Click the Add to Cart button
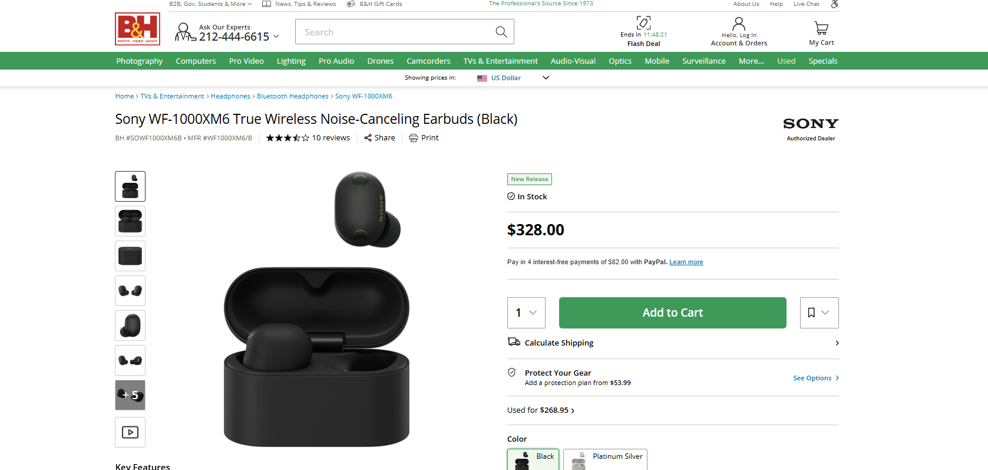Viewport: 988px width, 470px height. [672, 313]
